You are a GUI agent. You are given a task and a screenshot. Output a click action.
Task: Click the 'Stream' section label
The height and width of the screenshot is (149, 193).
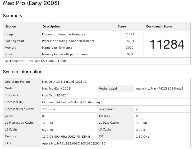coord(10,54)
